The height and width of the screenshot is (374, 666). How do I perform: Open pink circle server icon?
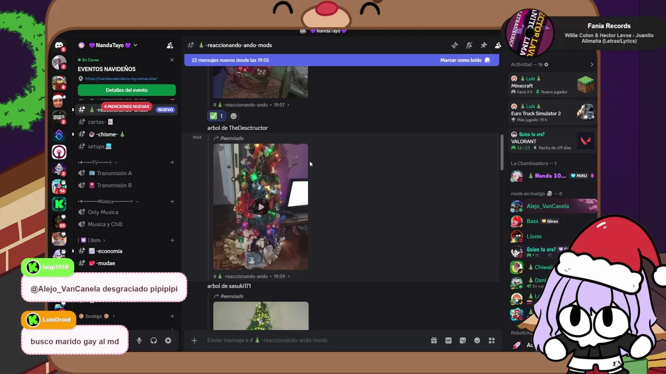pyautogui.click(x=59, y=152)
